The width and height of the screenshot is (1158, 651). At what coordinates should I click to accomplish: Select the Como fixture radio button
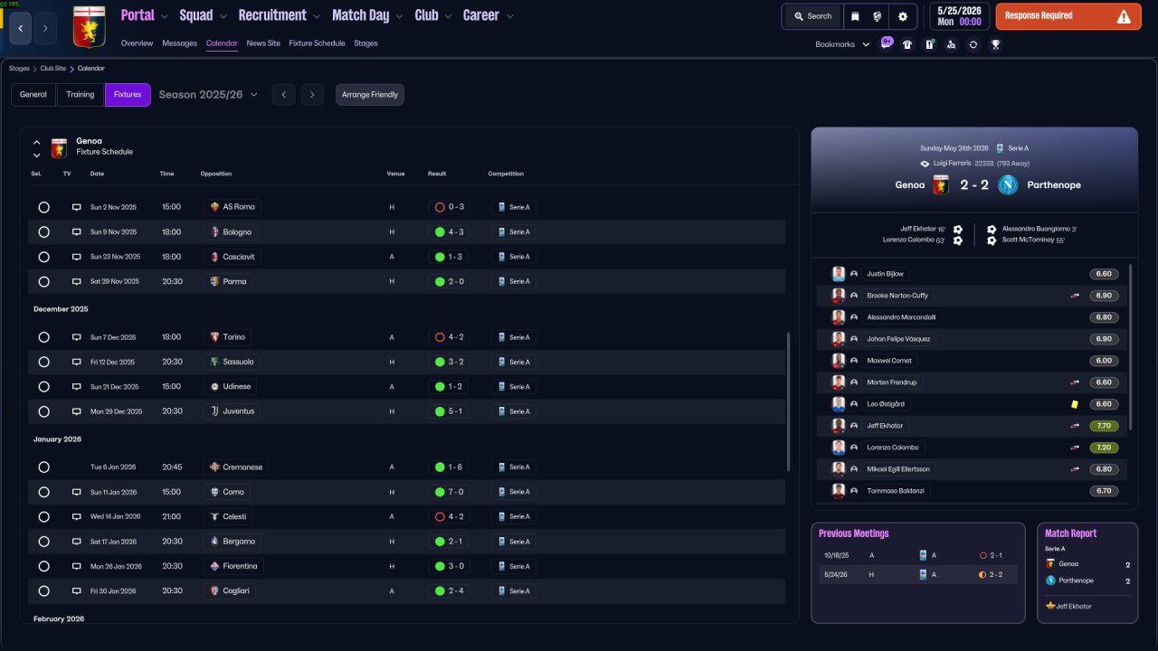43,492
